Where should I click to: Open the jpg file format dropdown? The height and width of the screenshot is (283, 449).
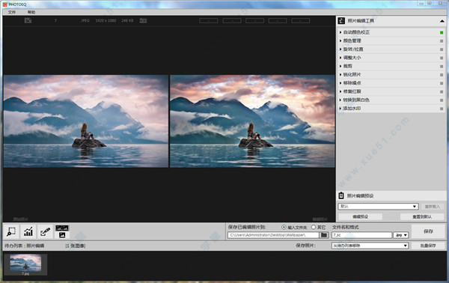pyautogui.click(x=400, y=235)
